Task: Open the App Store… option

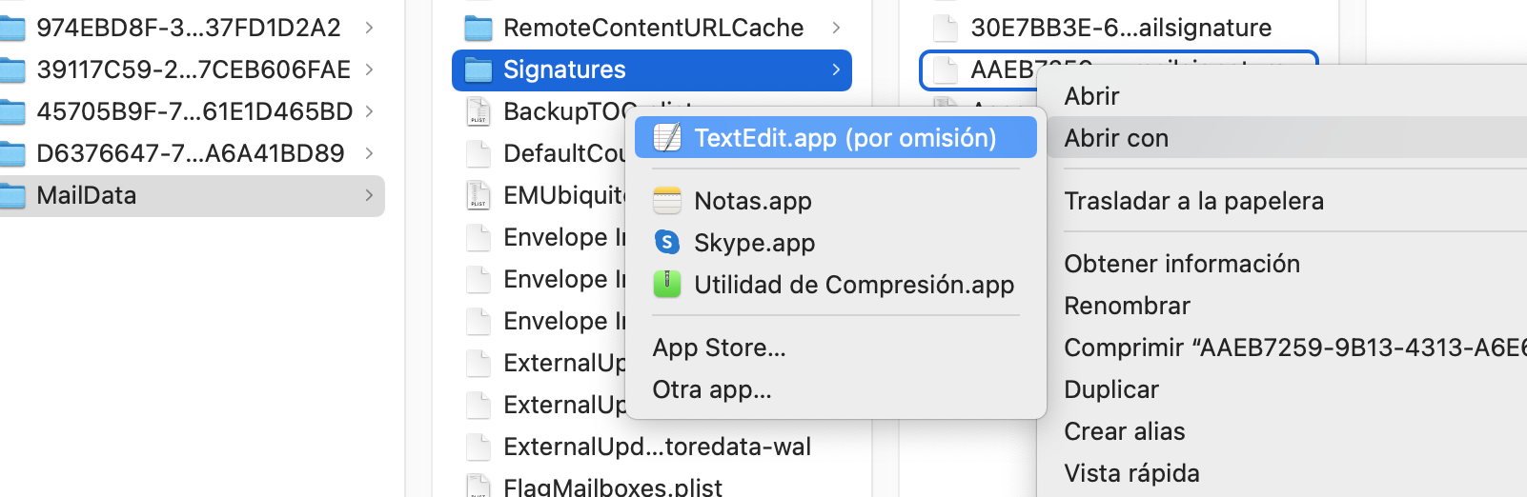Action: (x=719, y=348)
